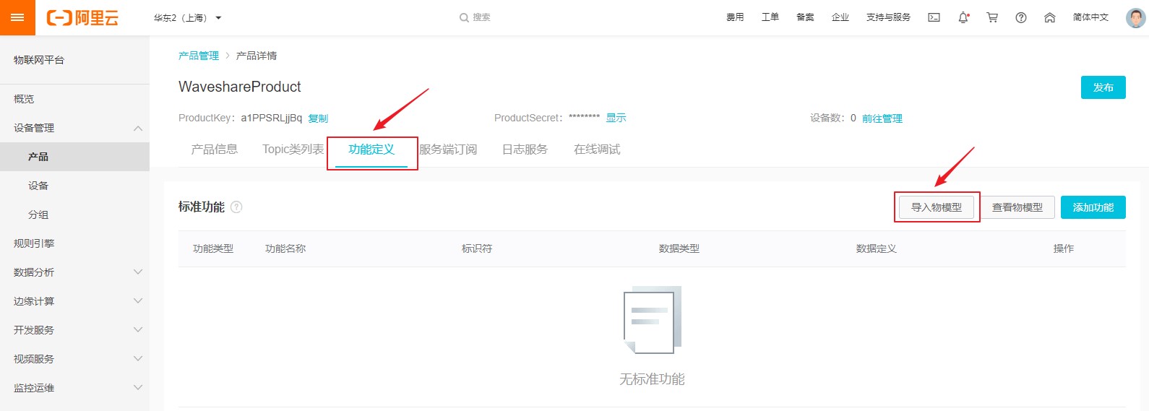Switch to the Topic类列表 tab

pos(293,150)
